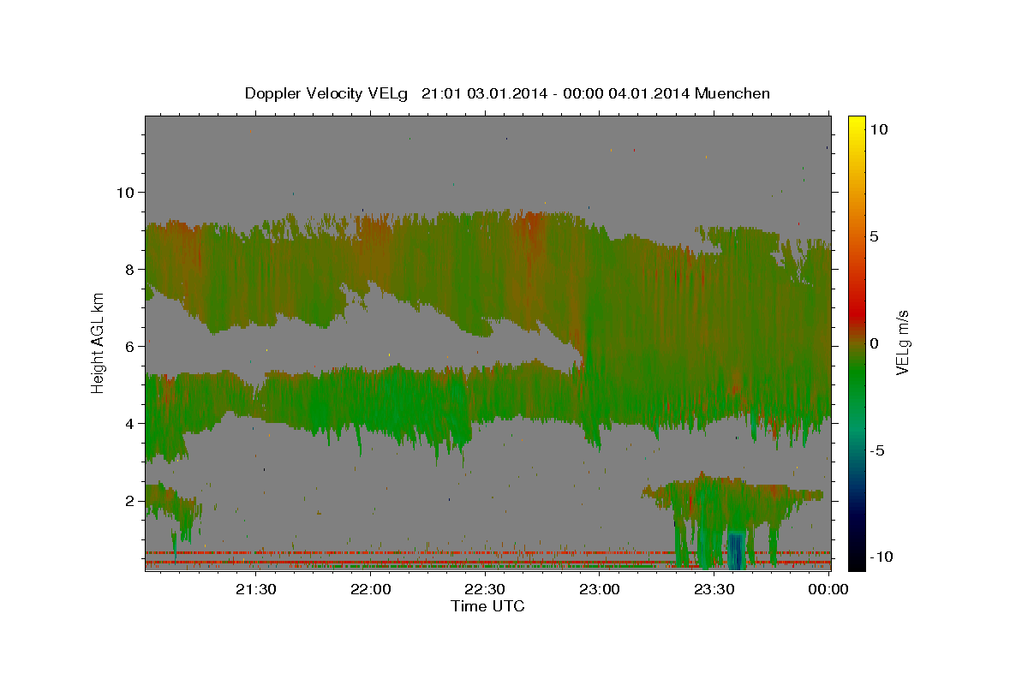Click the colorbar value -5 label

[x=878, y=450]
